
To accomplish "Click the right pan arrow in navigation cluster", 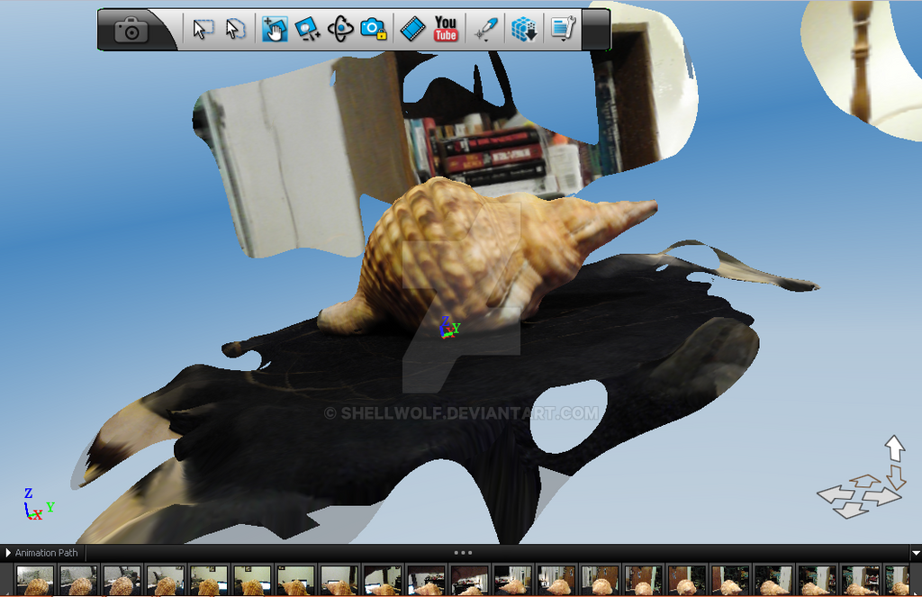I will (x=882, y=497).
